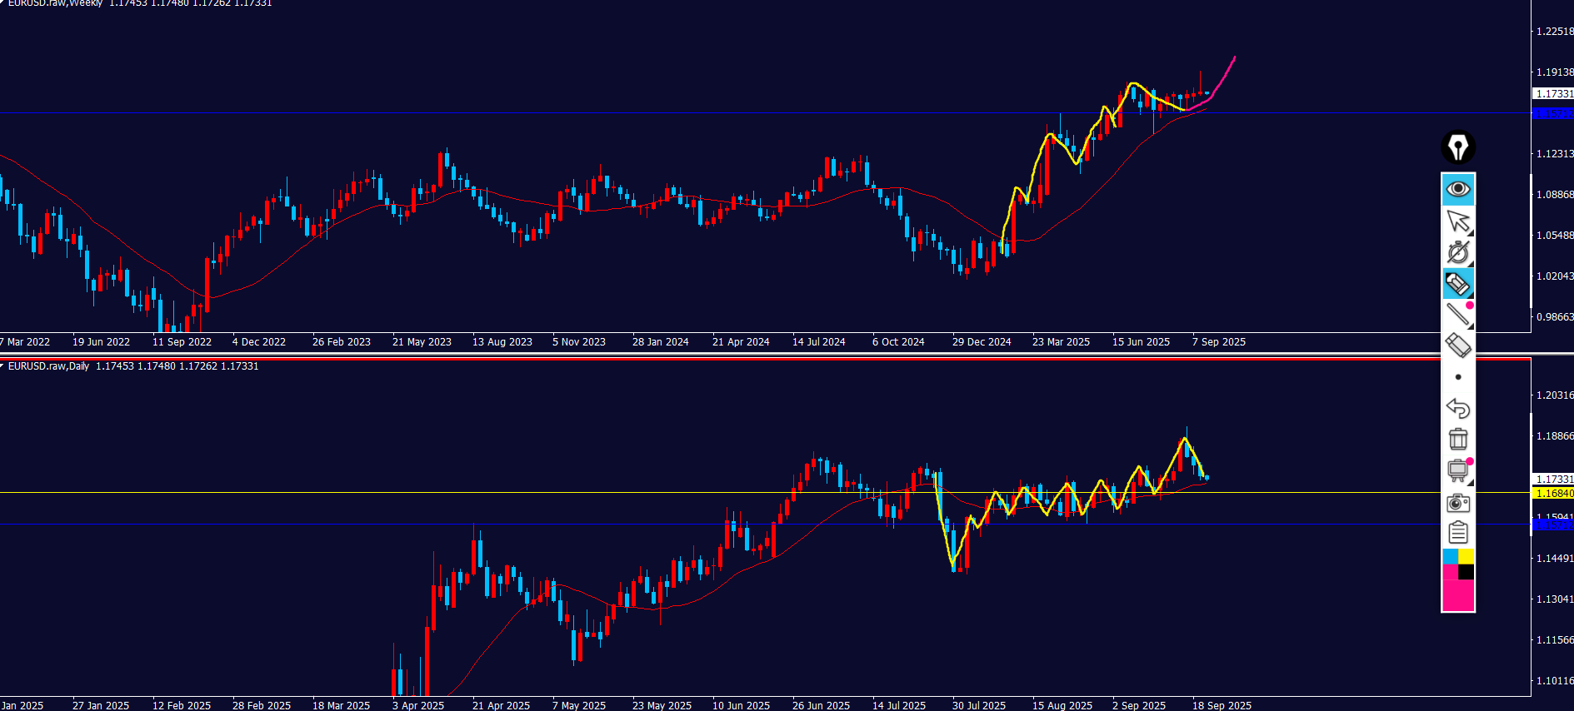This screenshot has width=1574, height=711.
Task: Pick the cyan color swatch
Action: (x=1450, y=556)
